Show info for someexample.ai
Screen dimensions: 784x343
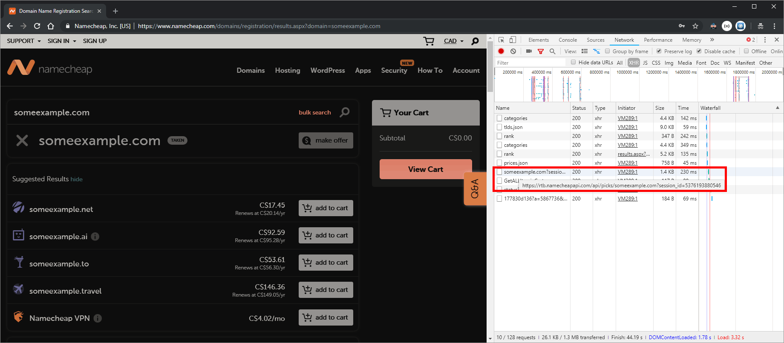[x=95, y=237]
